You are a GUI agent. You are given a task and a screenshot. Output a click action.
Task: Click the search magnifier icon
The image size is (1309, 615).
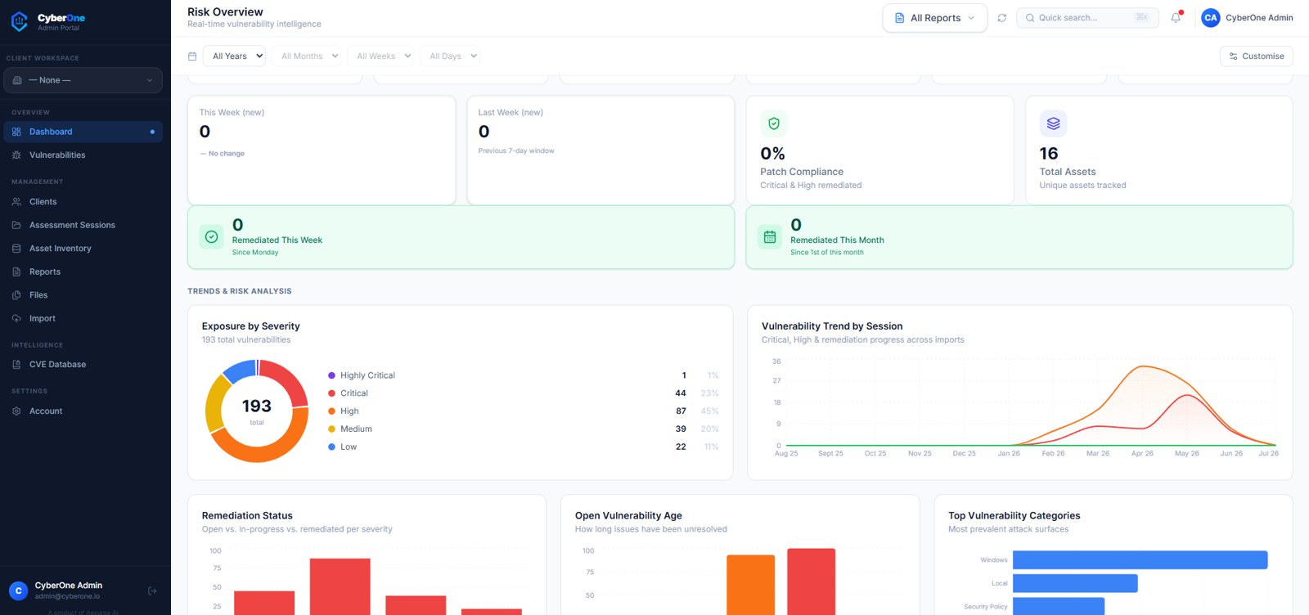(x=1030, y=17)
